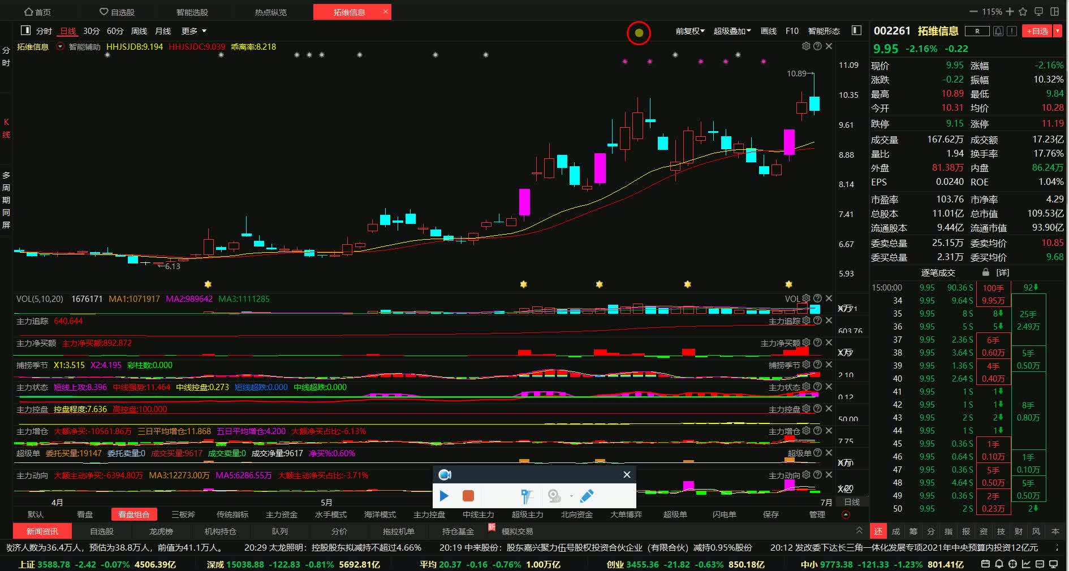1069x571 pixels.
Task: Click the bell alert icon beside 拓维信息 title
Action: (x=999, y=31)
